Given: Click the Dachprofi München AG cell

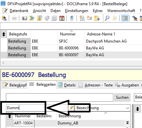Looking at the screenshot, I should (106, 41).
